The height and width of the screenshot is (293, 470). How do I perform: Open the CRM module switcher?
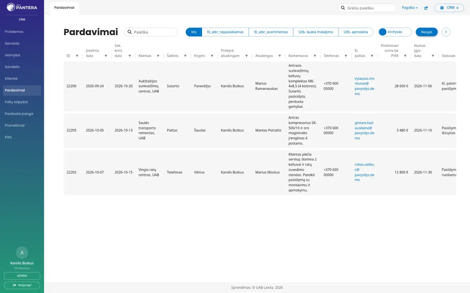coord(449,8)
